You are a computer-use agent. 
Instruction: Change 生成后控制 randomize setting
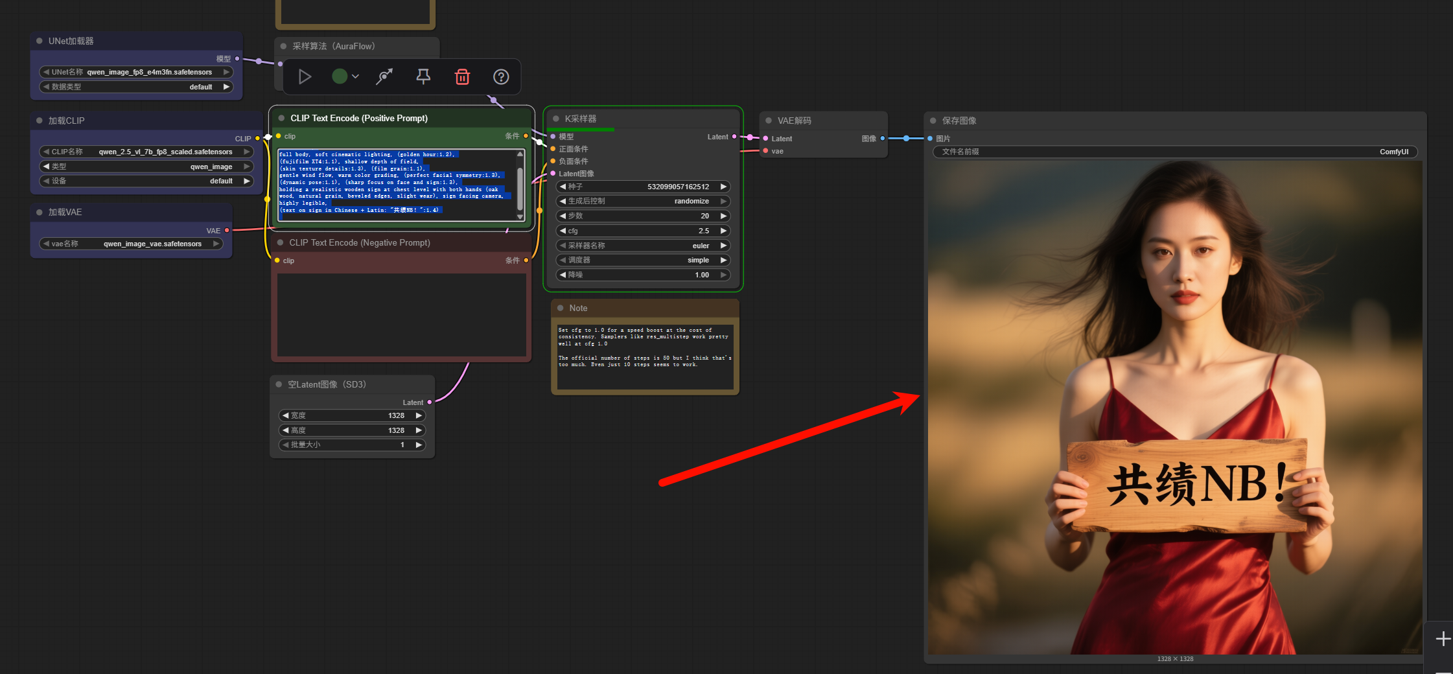tap(643, 201)
